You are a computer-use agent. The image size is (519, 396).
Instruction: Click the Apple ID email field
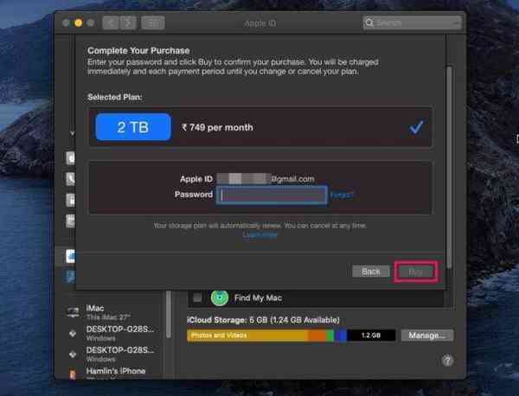[x=266, y=179]
